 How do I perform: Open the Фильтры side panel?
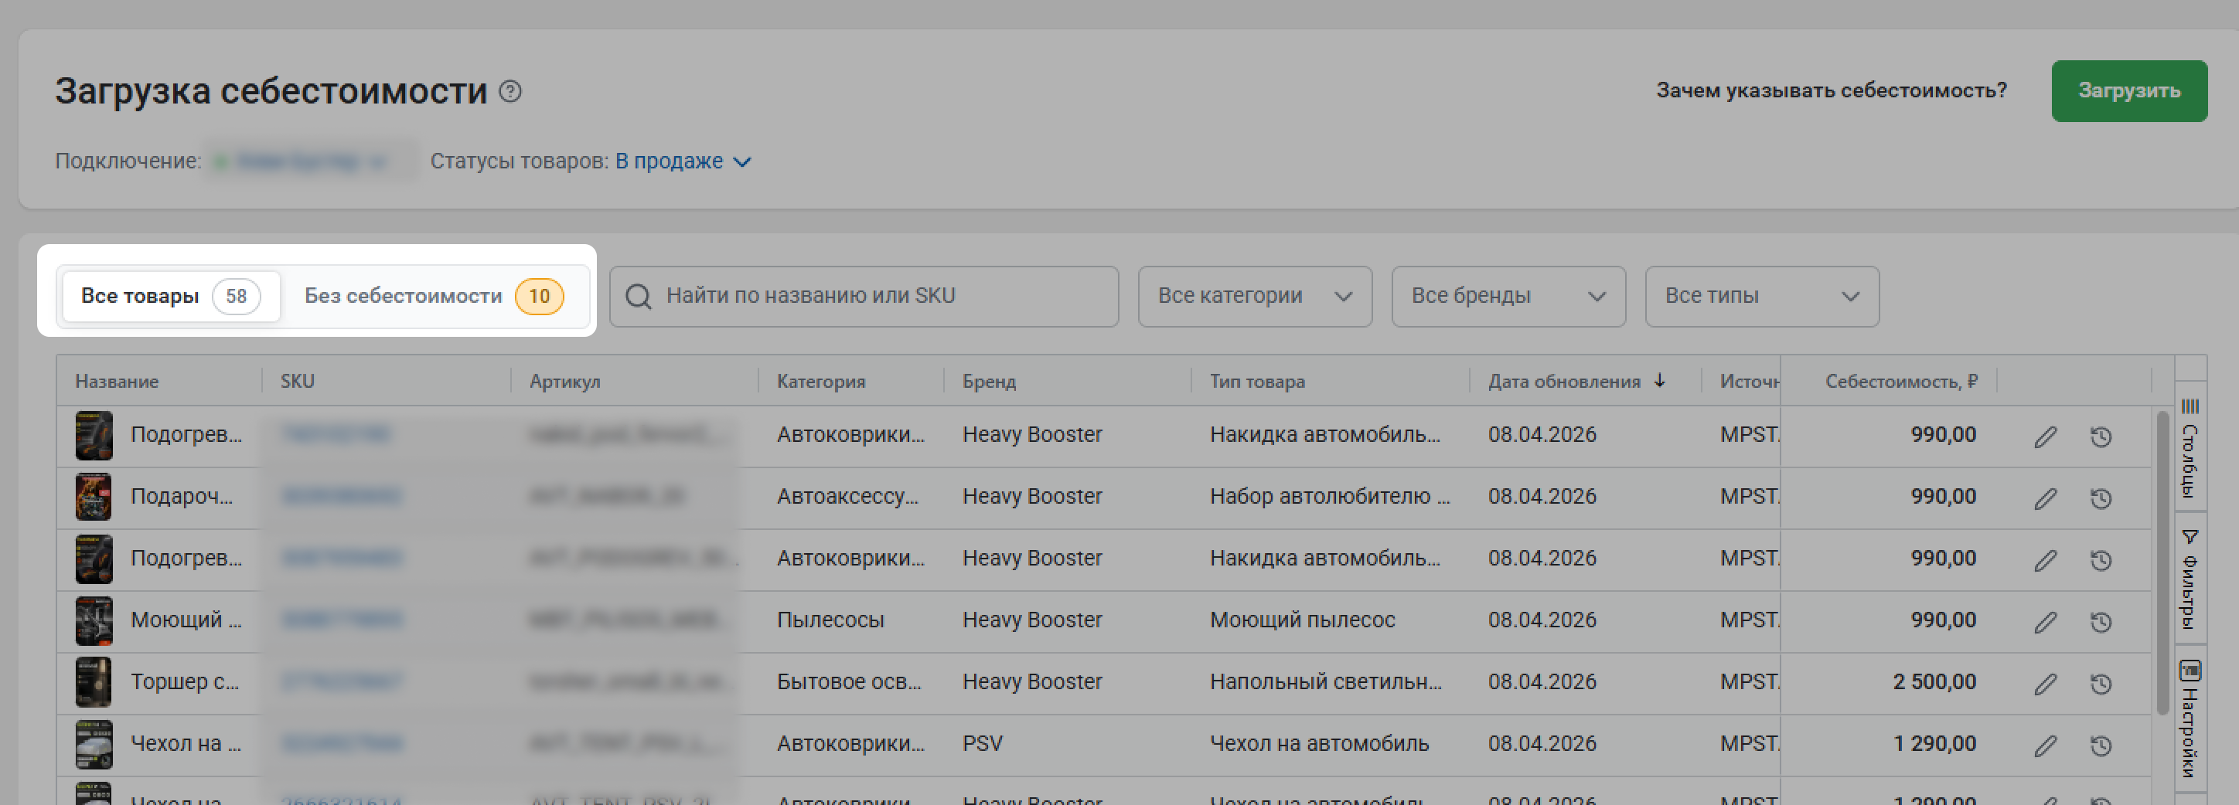[2190, 579]
